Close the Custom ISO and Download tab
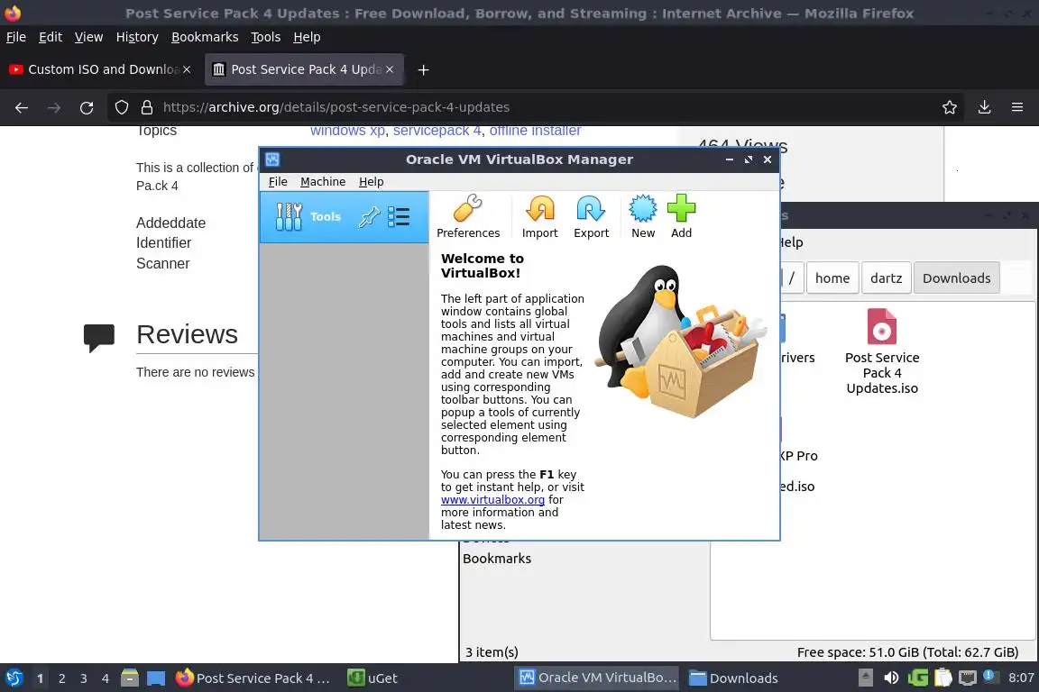 (x=187, y=69)
